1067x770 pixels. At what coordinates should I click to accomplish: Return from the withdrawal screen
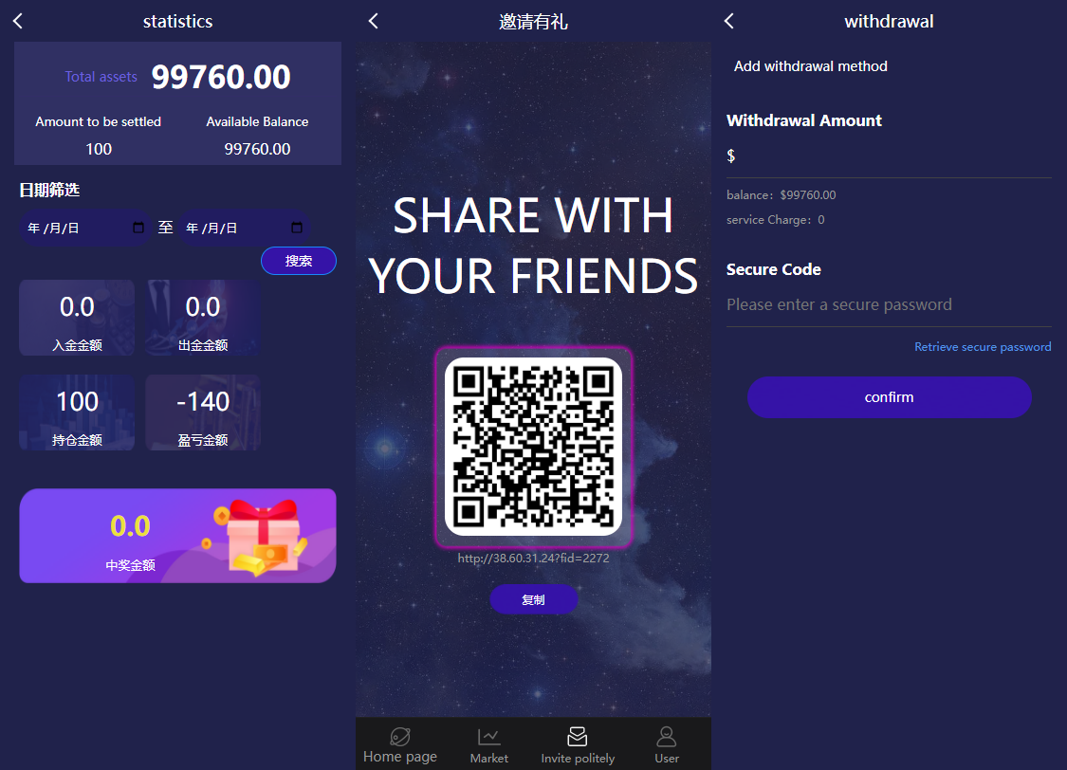click(728, 21)
